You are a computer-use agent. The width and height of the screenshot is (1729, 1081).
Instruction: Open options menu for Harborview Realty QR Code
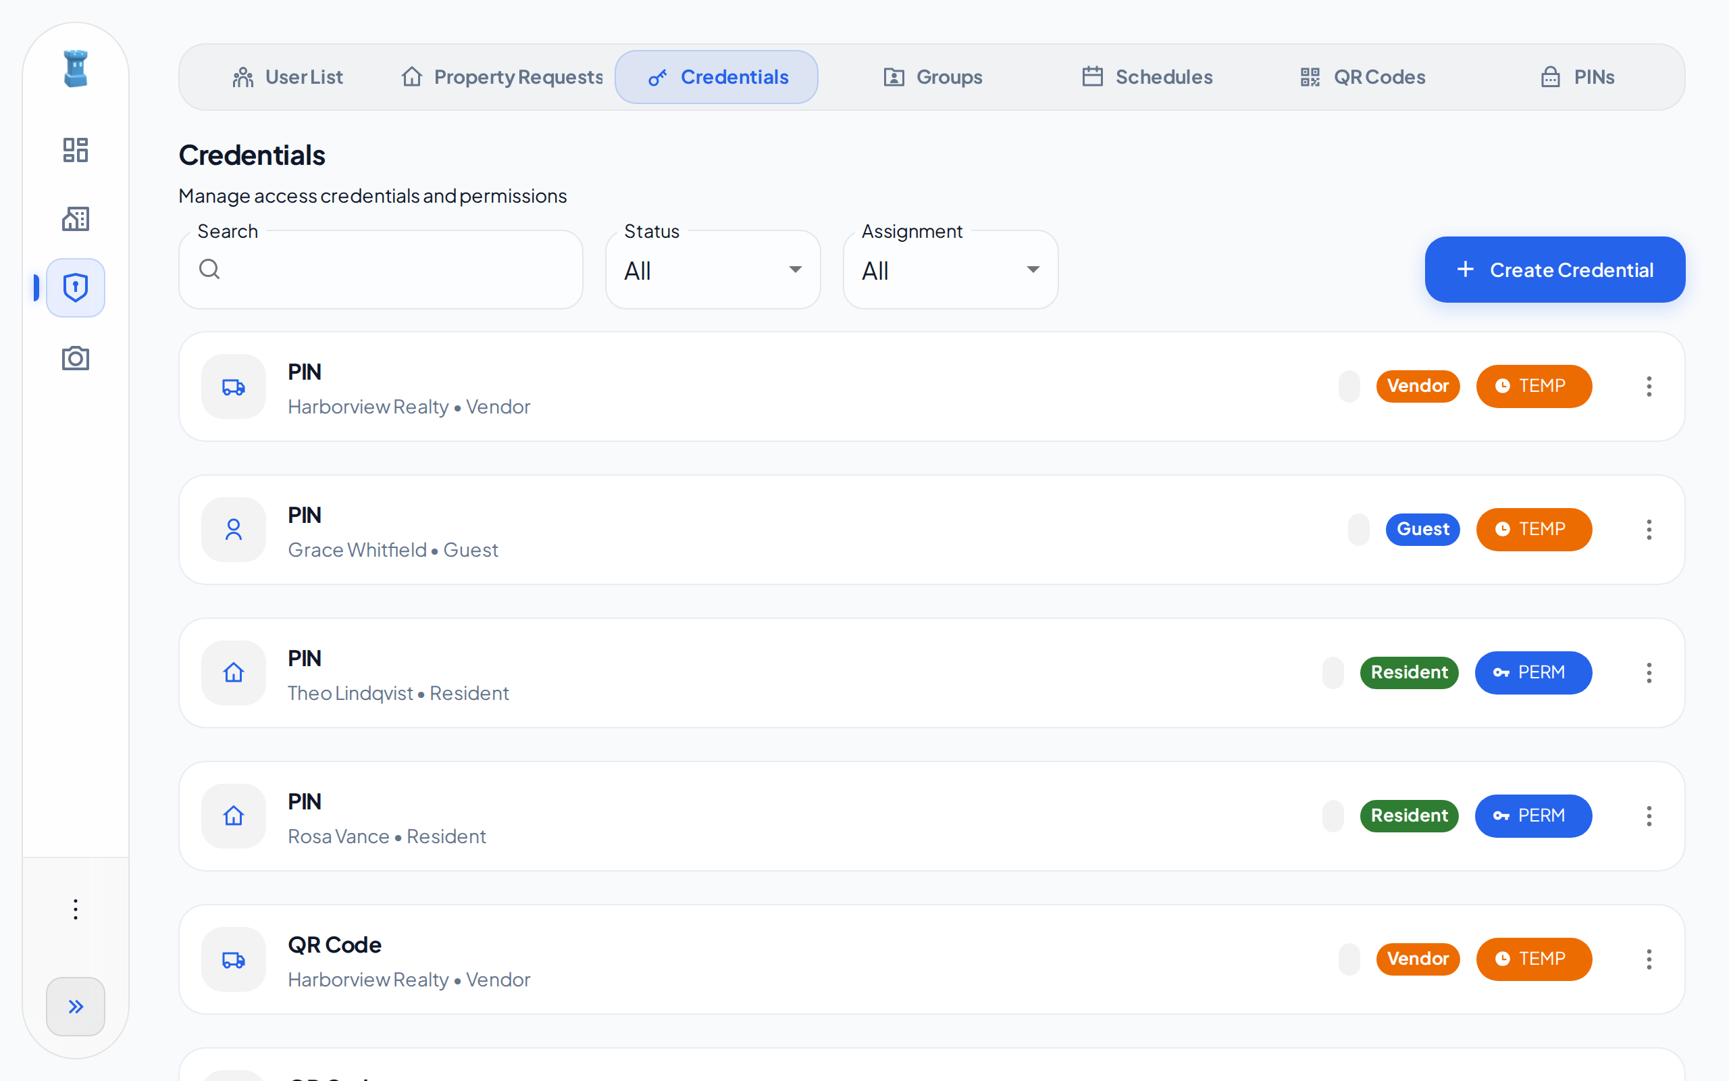[1649, 959]
